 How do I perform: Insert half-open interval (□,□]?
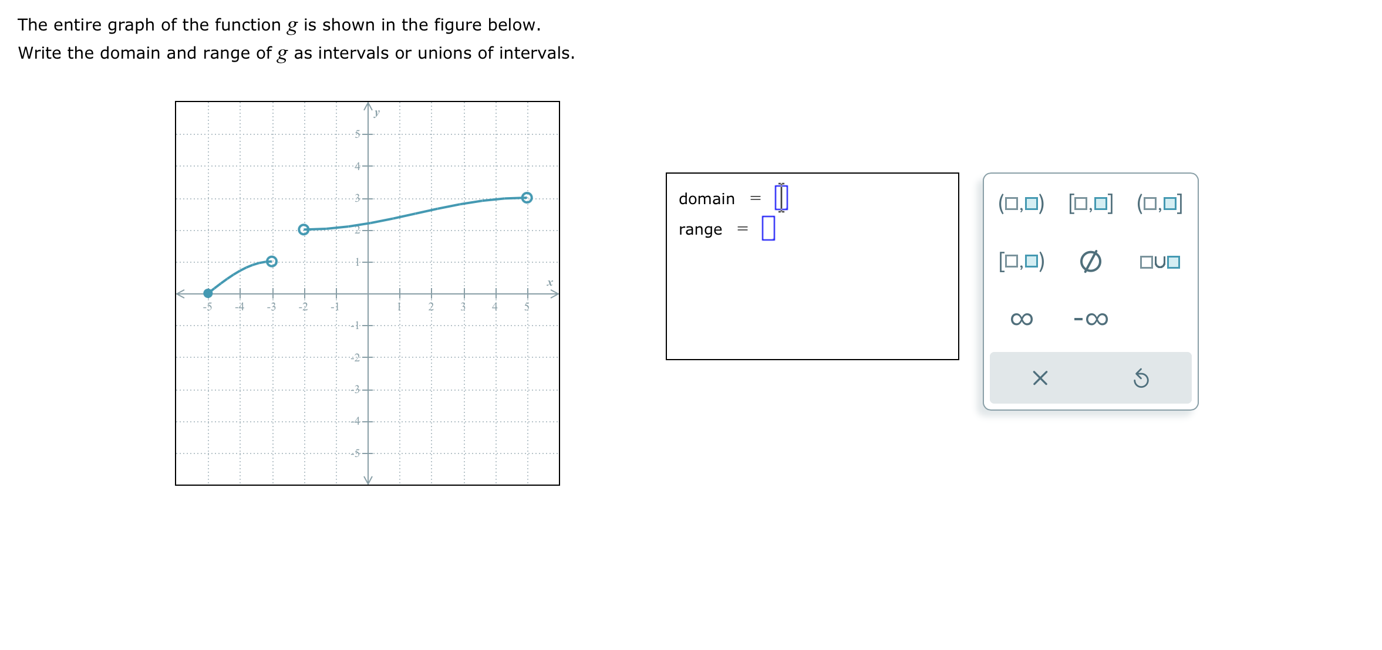point(1159,204)
